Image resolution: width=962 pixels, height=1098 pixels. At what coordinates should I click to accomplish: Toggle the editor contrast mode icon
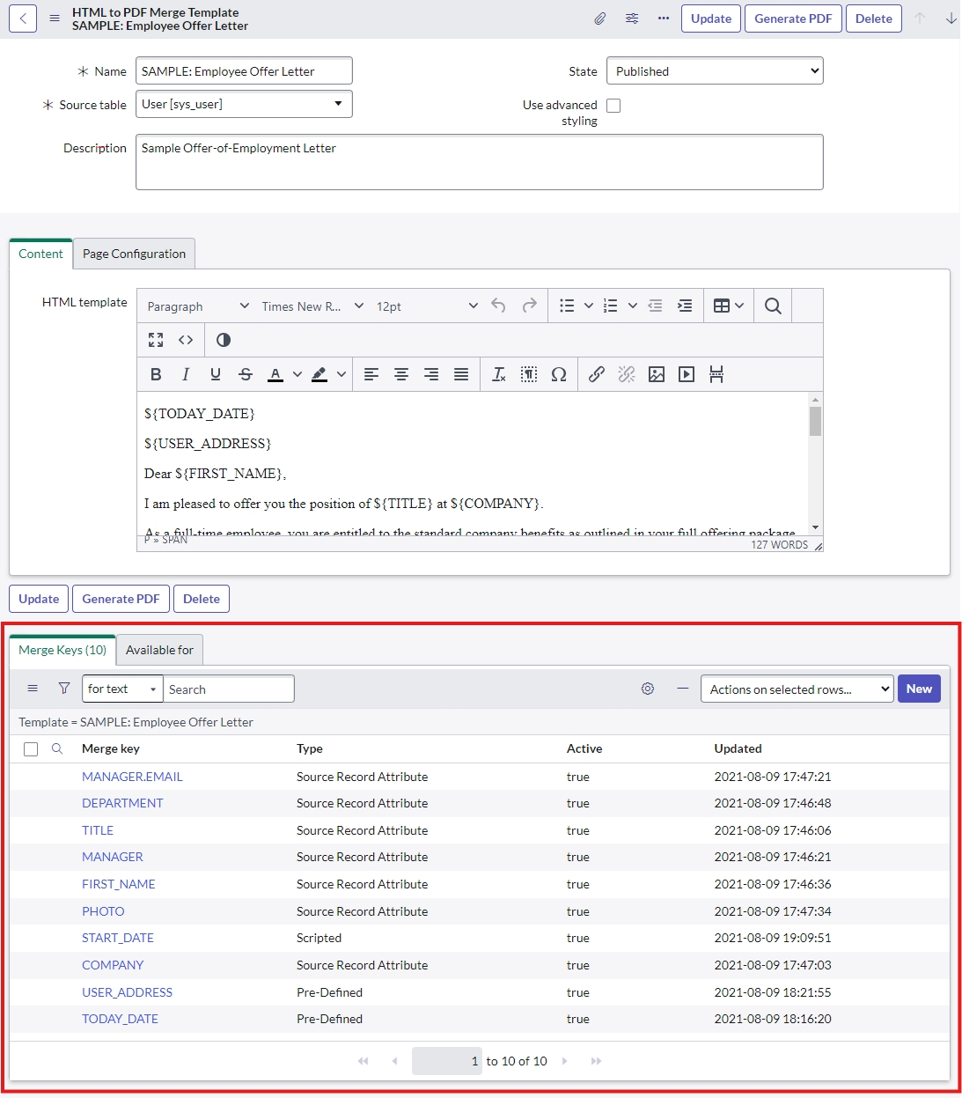point(224,340)
